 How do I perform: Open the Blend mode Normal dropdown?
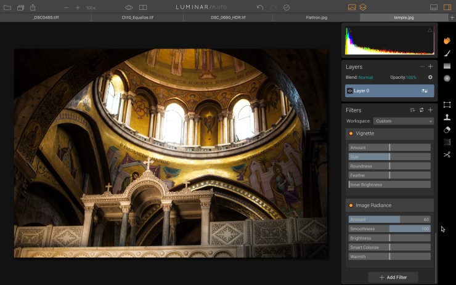(365, 78)
